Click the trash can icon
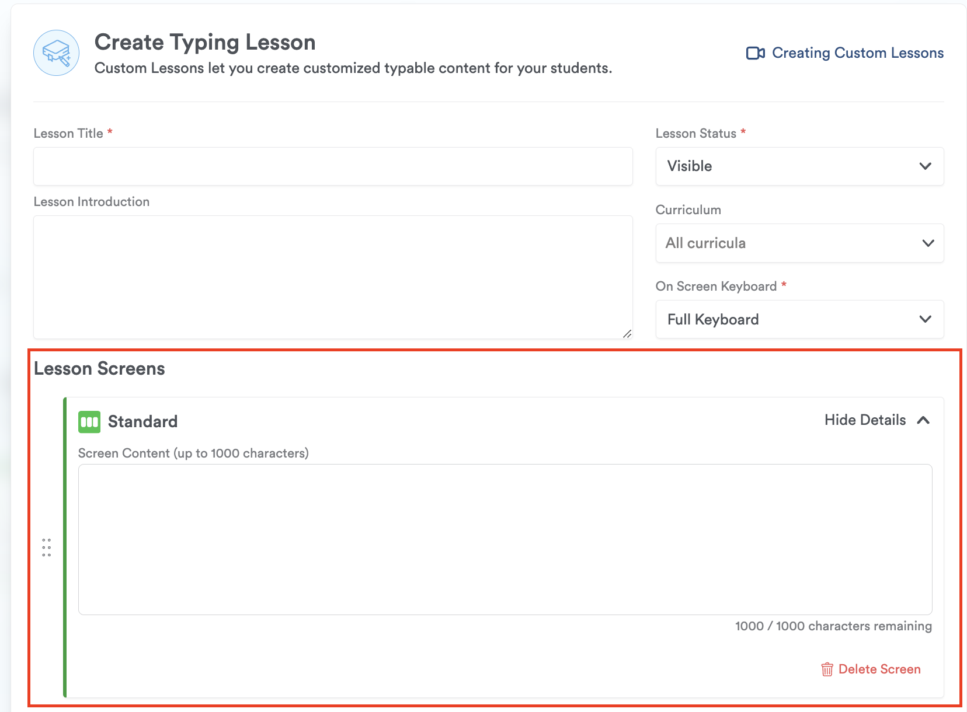Screen dimensions: 967x712 click(827, 669)
